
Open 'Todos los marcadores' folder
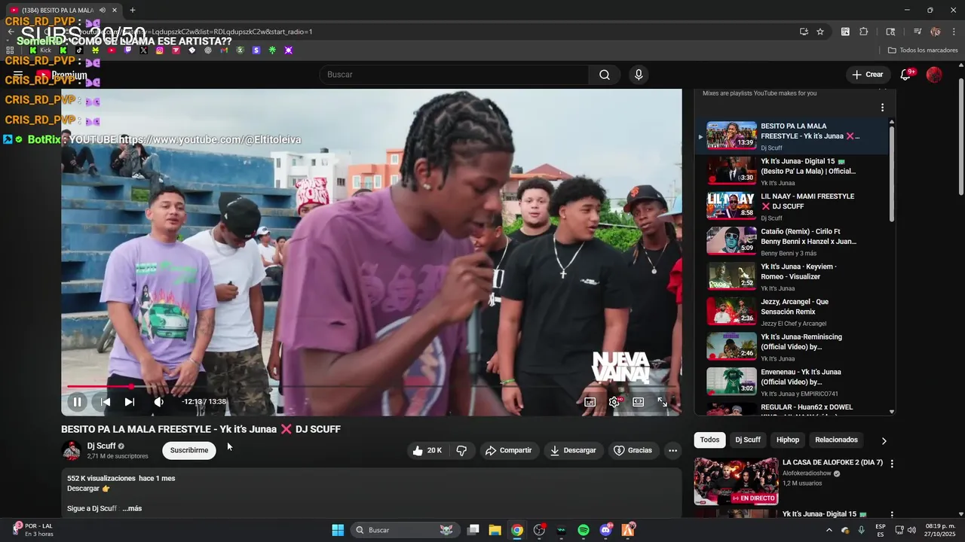[923, 50]
